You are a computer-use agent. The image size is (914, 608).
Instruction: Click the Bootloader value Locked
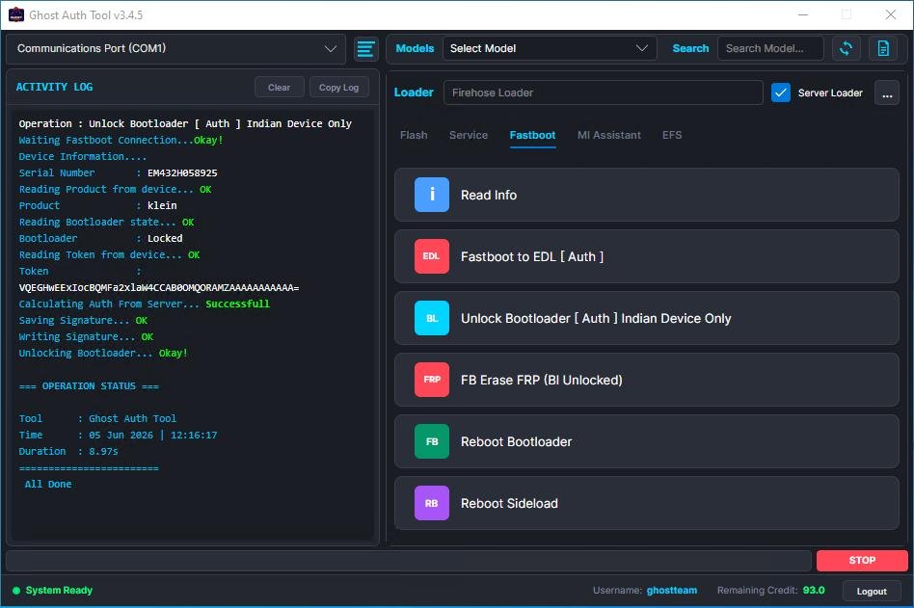coord(165,238)
